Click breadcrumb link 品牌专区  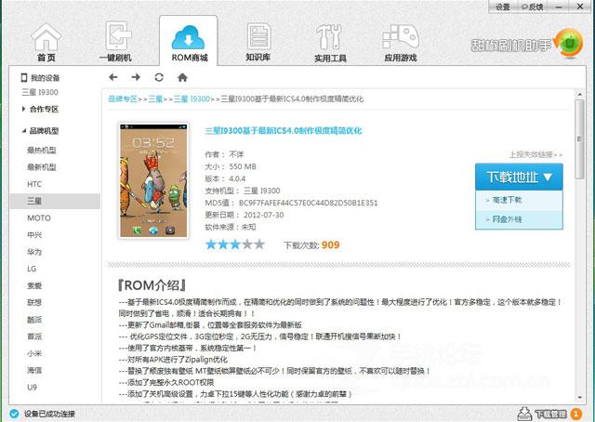123,99
